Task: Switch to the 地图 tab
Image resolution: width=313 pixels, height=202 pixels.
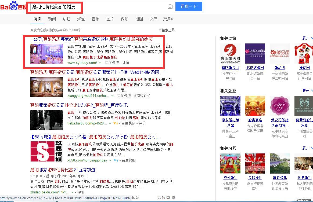Action: [x=139, y=19]
